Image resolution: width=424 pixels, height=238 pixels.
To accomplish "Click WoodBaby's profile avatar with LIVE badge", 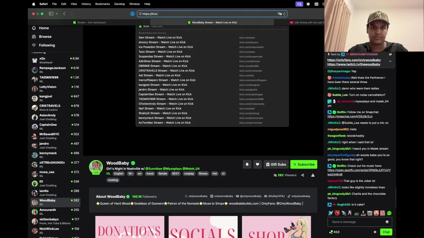I will click(x=96, y=167).
